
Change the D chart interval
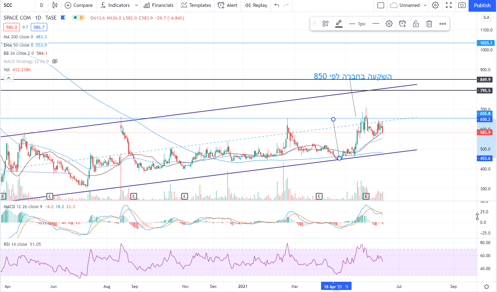(42, 5)
